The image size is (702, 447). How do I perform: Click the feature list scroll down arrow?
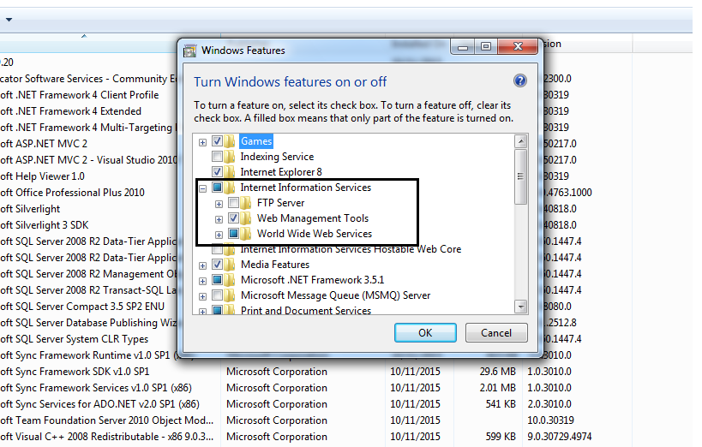pos(520,307)
